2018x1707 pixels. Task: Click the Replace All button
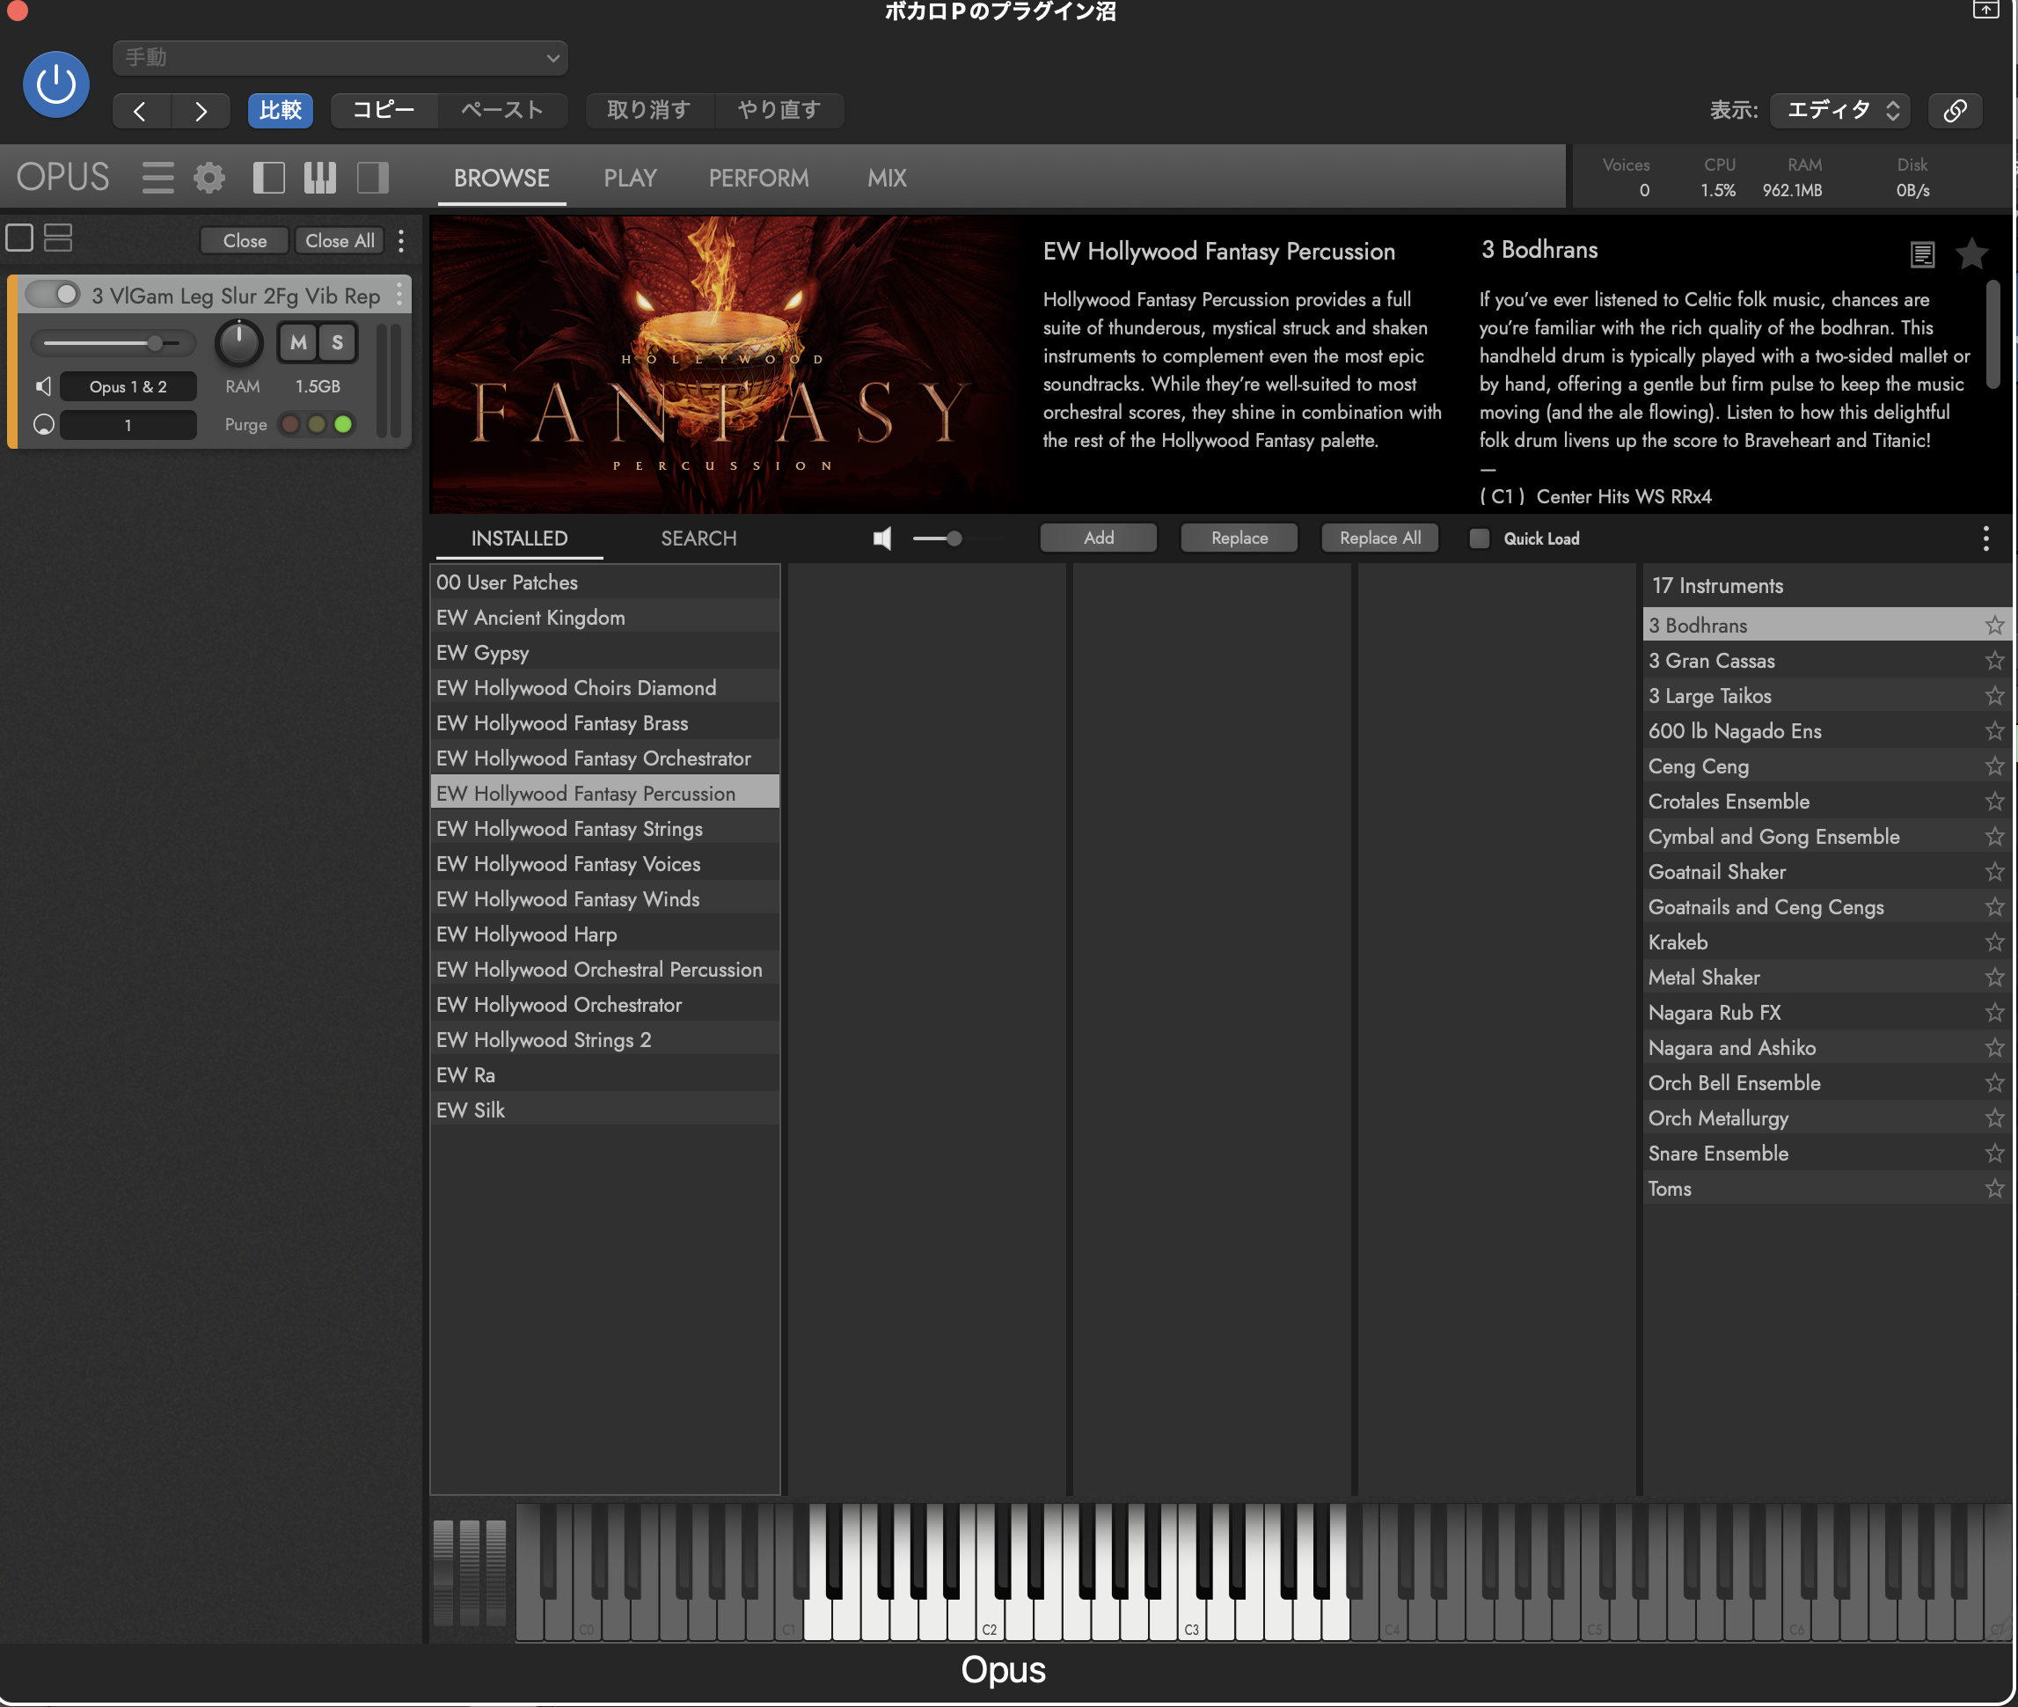1379,538
